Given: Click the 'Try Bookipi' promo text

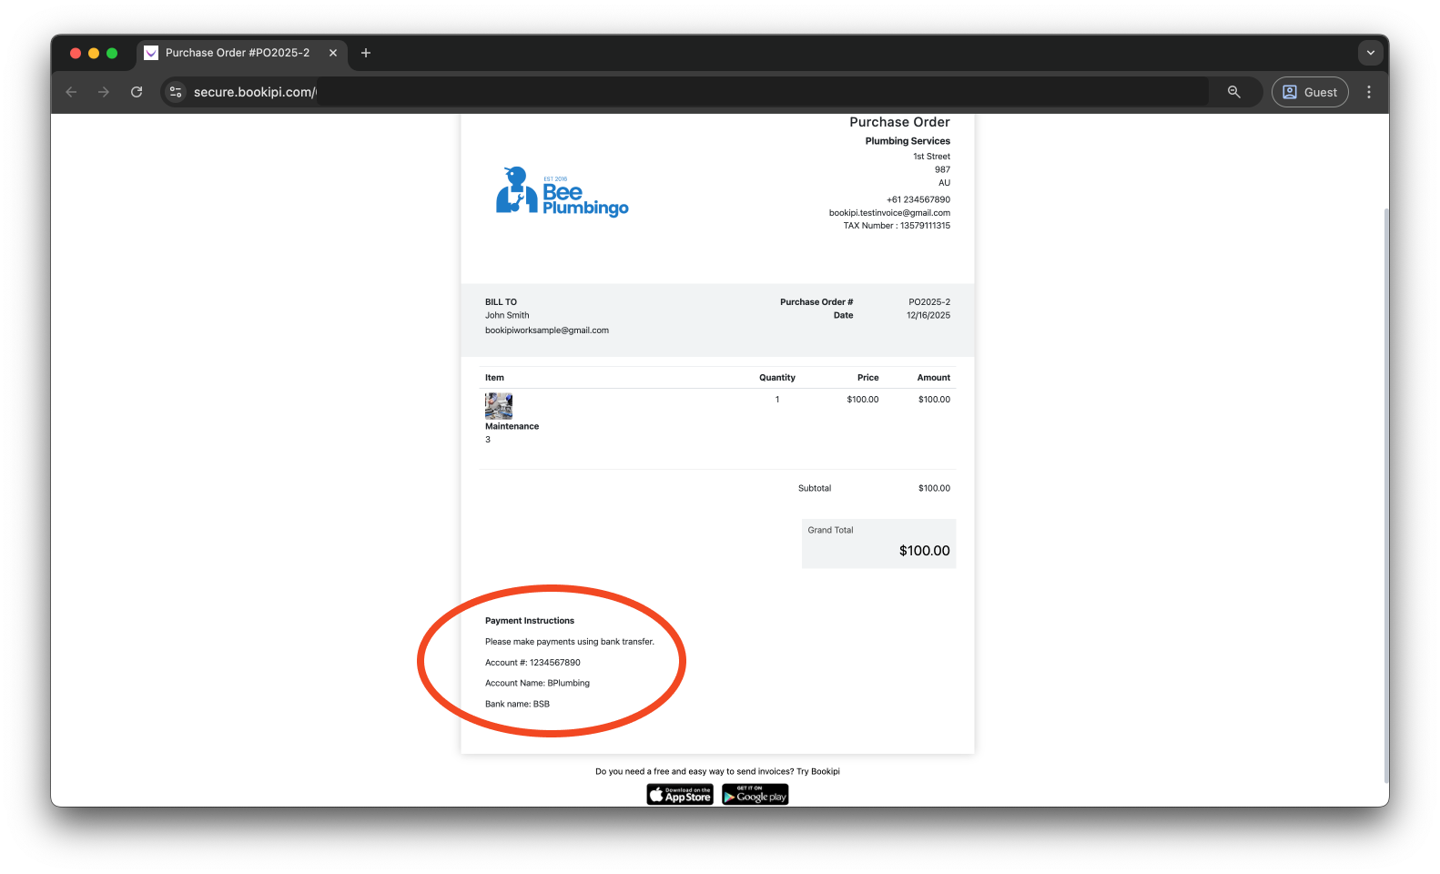Looking at the screenshot, I should pos(818,771).
